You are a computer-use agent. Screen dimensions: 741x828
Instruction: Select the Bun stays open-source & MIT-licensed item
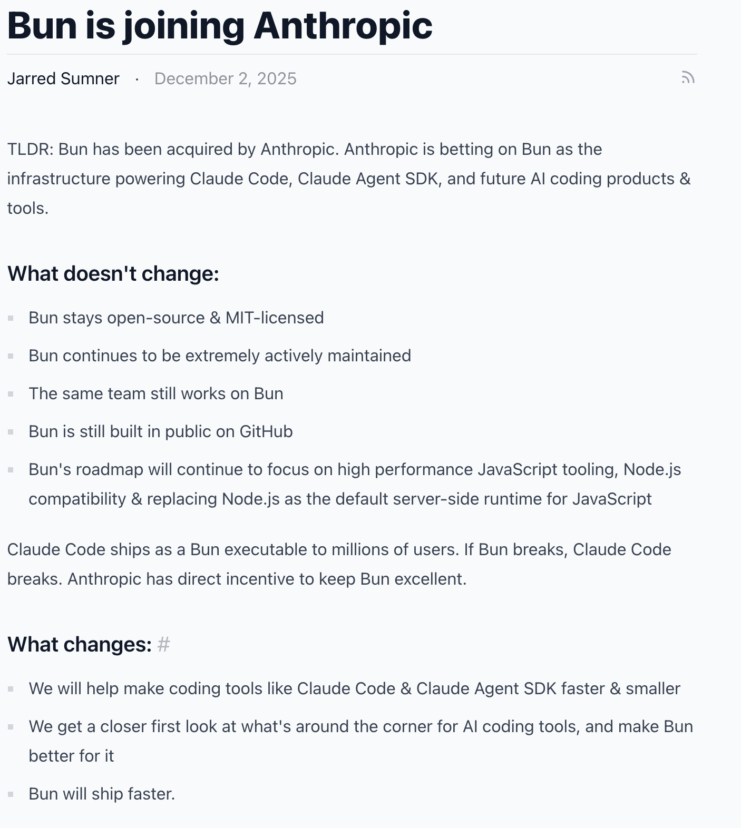coord(176,318)
